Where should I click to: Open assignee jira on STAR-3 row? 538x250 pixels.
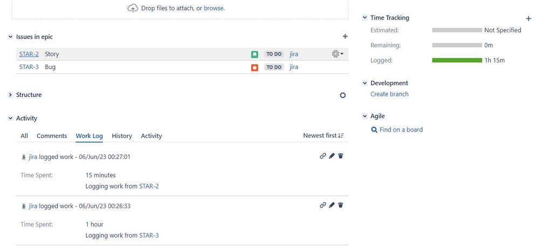(294, 67)
